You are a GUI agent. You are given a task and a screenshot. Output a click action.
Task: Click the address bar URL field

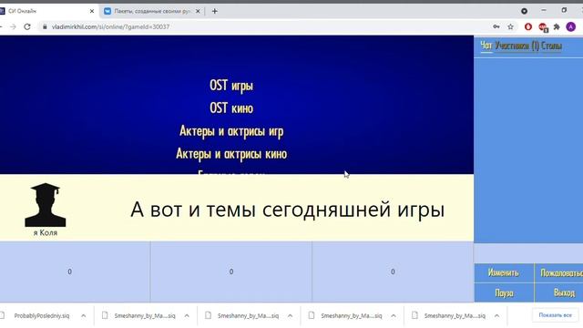click(261, 26)
